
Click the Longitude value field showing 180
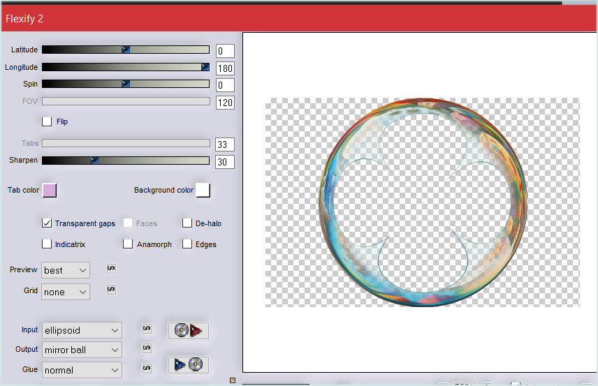pos(225,68)
